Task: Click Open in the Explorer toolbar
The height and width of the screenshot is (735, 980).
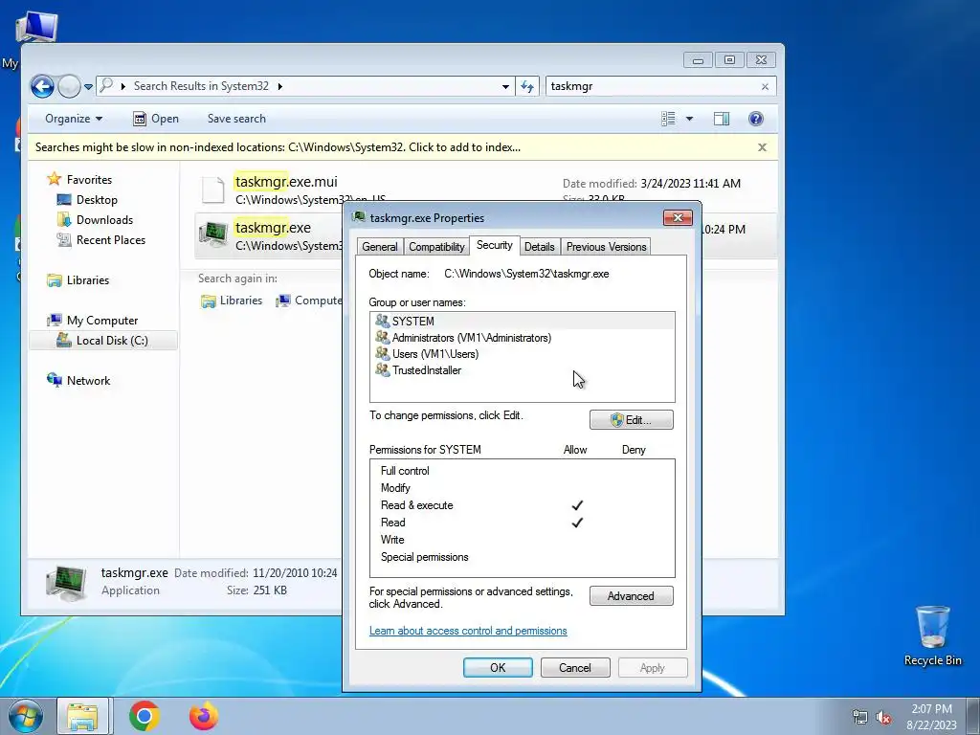Action: 156,119
